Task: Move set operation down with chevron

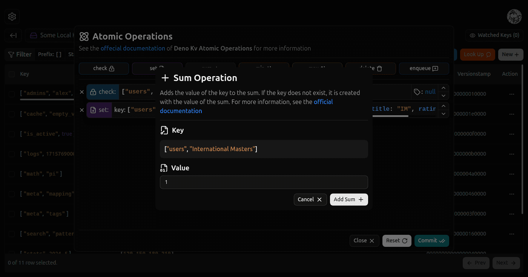Action: tap(444, 114)
